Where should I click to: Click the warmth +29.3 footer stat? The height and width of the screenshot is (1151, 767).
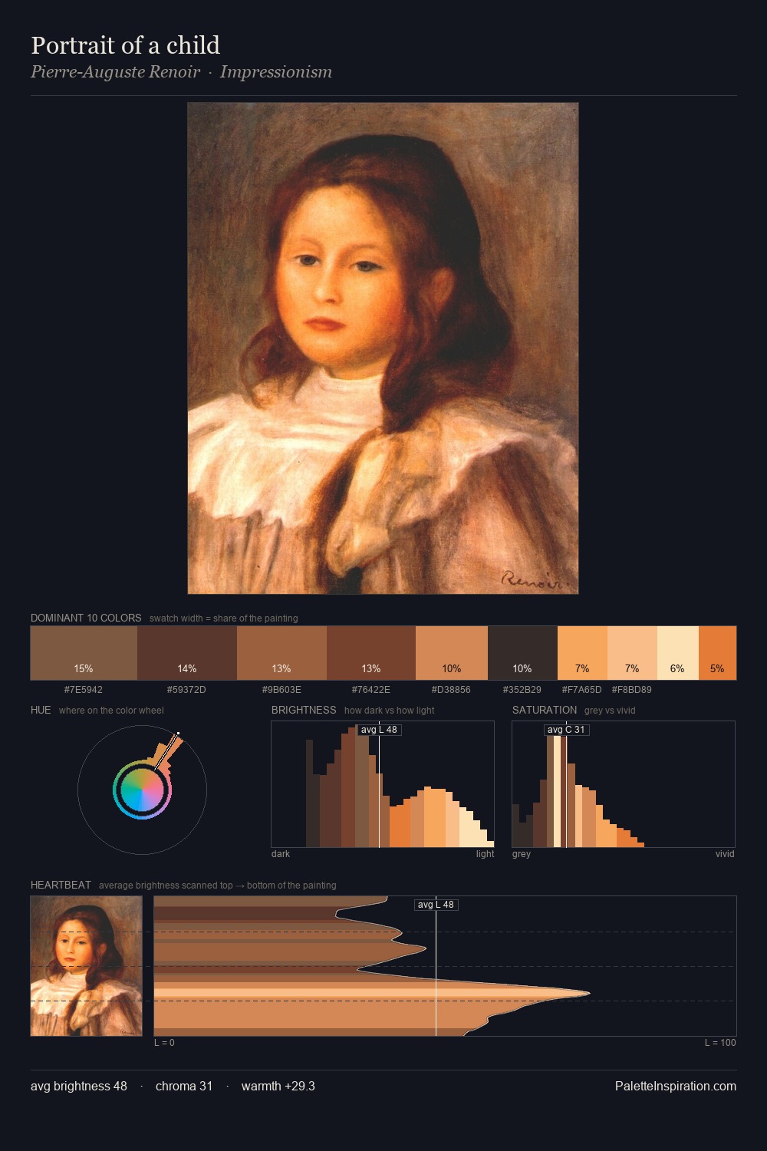[278, 1086]
